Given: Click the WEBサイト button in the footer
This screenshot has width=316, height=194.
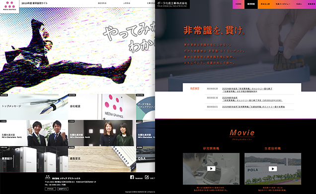Looking at the screenshot, I should click(x=63, y=189).
